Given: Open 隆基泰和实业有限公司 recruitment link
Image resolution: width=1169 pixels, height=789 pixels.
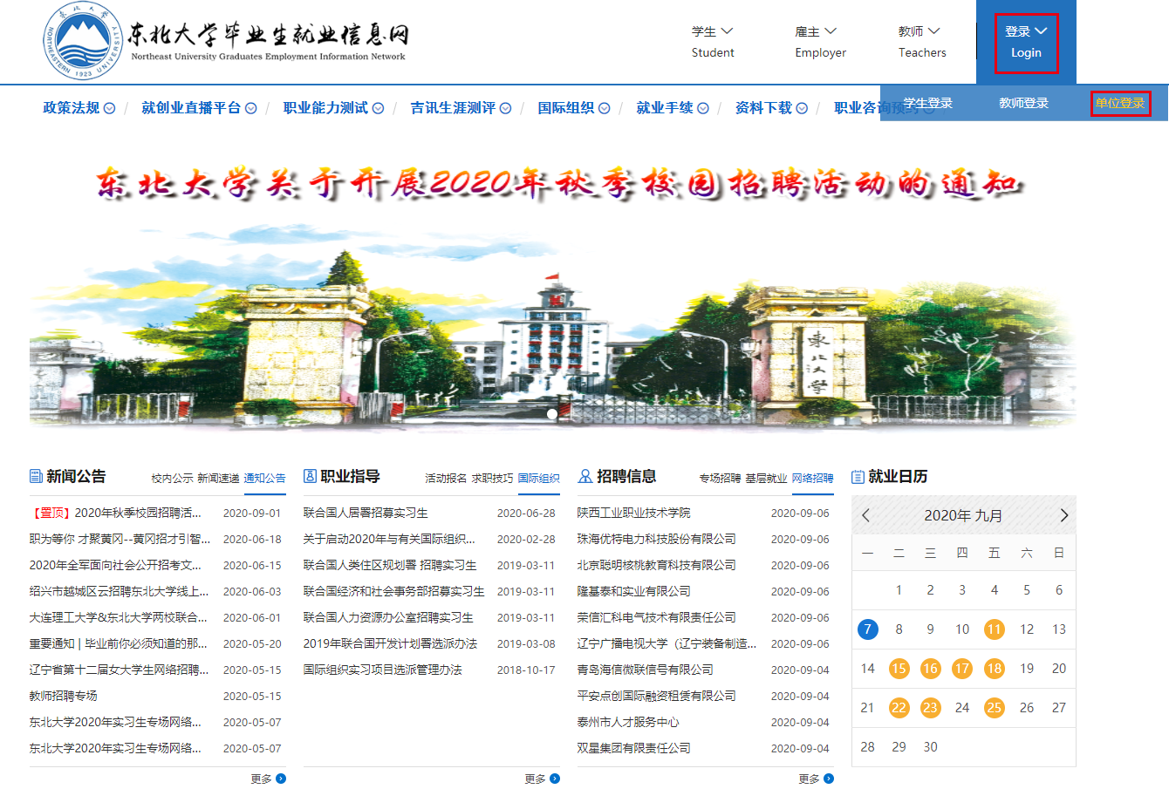Looking at the screenshot, I should click(x=633, y=591).
